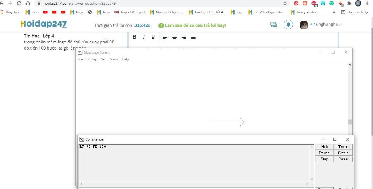
Task: Justify the text alignment
Action: tap(193, 37)
